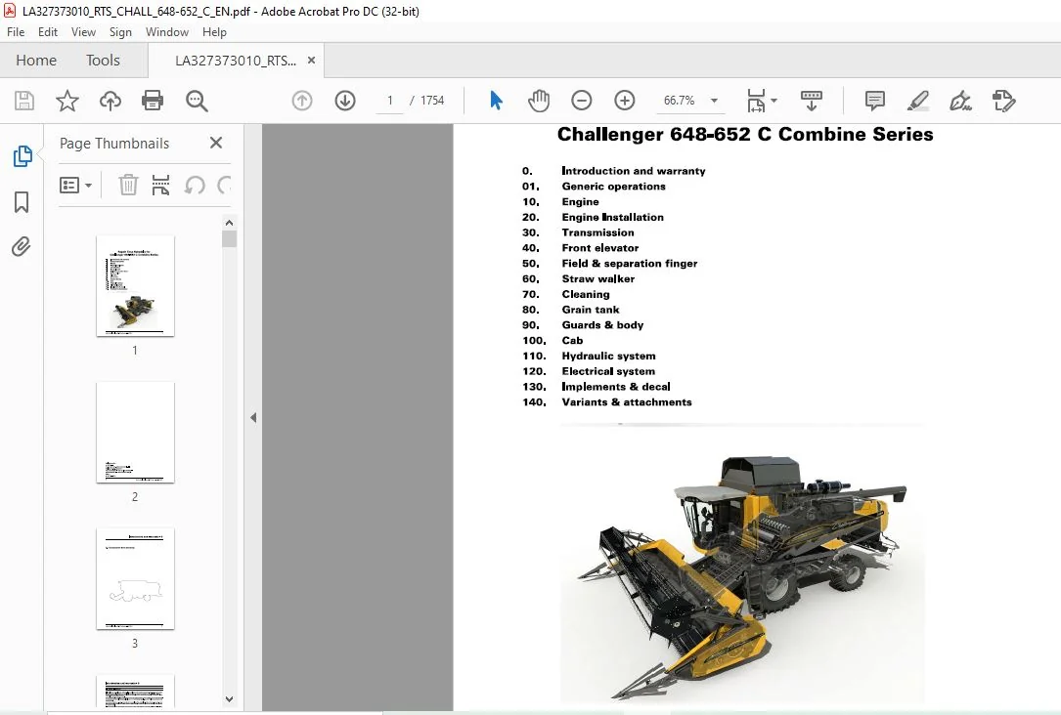Click 'Variants & attachments' contents entry
The image size is (1061, 715).
coord(627,402)
